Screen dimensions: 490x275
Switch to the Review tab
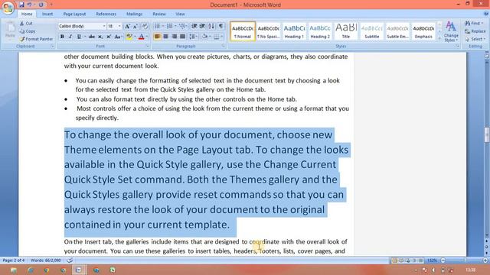click(x=159, y=14)
